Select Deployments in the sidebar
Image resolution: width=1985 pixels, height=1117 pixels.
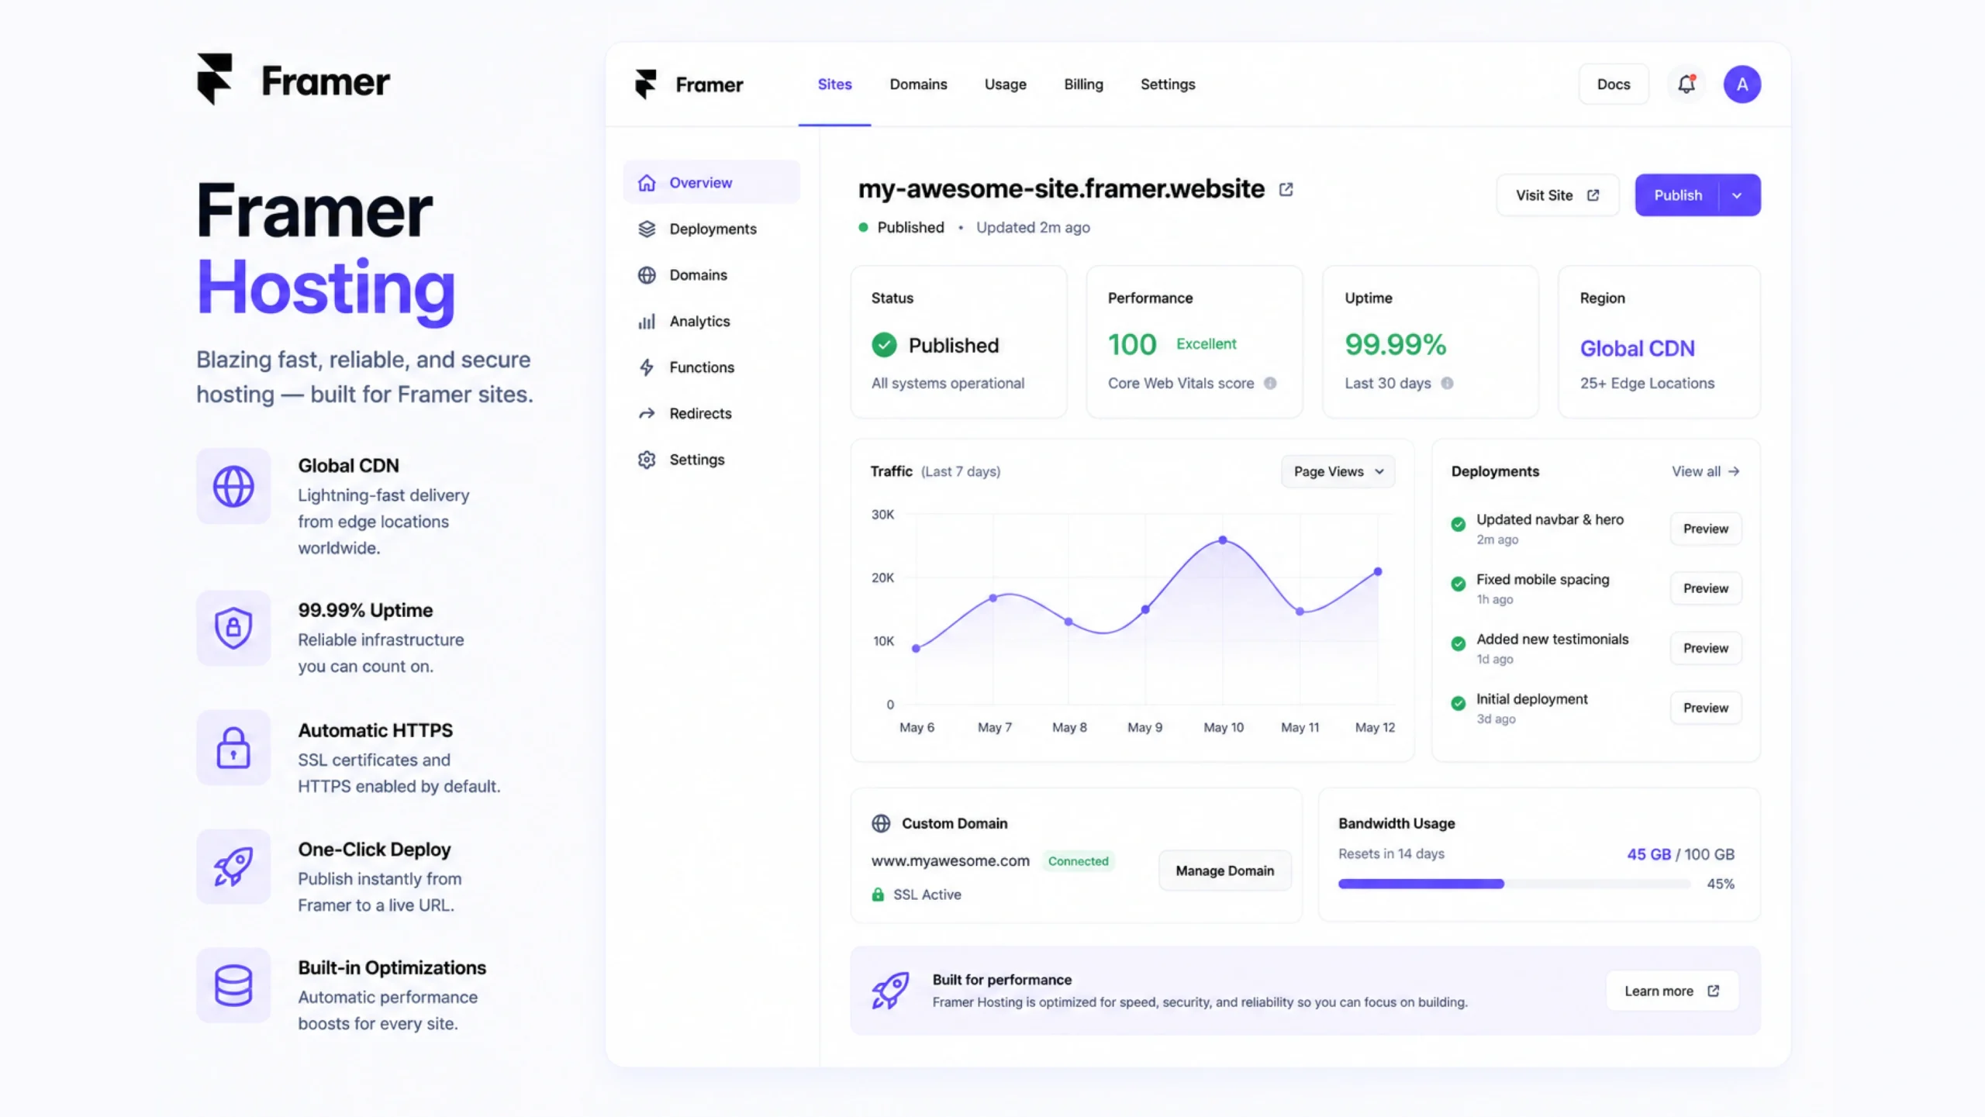pyautogui.click(x=712, y=229)
